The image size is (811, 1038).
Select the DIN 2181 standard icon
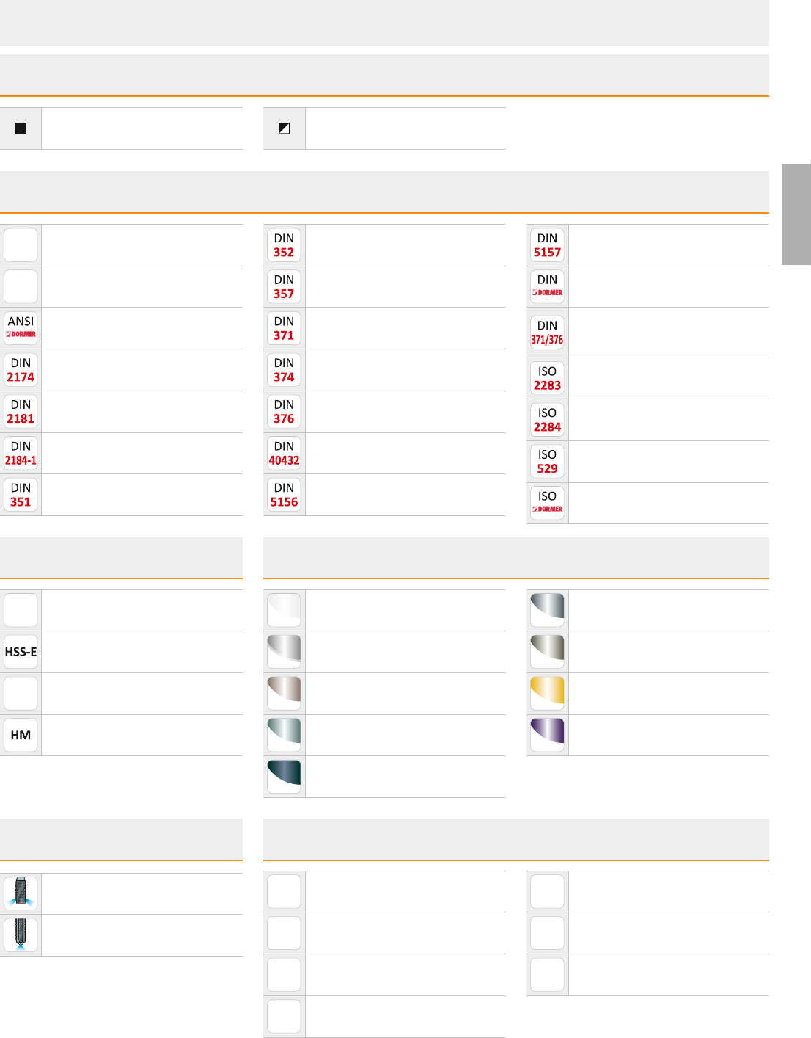pos(21,412)
